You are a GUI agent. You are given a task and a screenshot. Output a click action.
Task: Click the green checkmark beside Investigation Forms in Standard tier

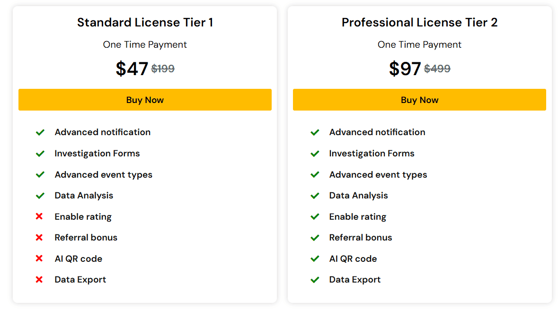(x=40, y=153)
